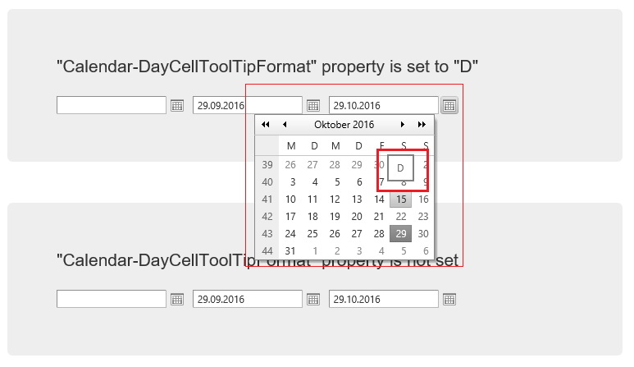Open calendar icon beside empty field in "D" section
Image resolution: width=634 pixels, height=367 pixels.
pyautogui.click(x=177, y=106)
